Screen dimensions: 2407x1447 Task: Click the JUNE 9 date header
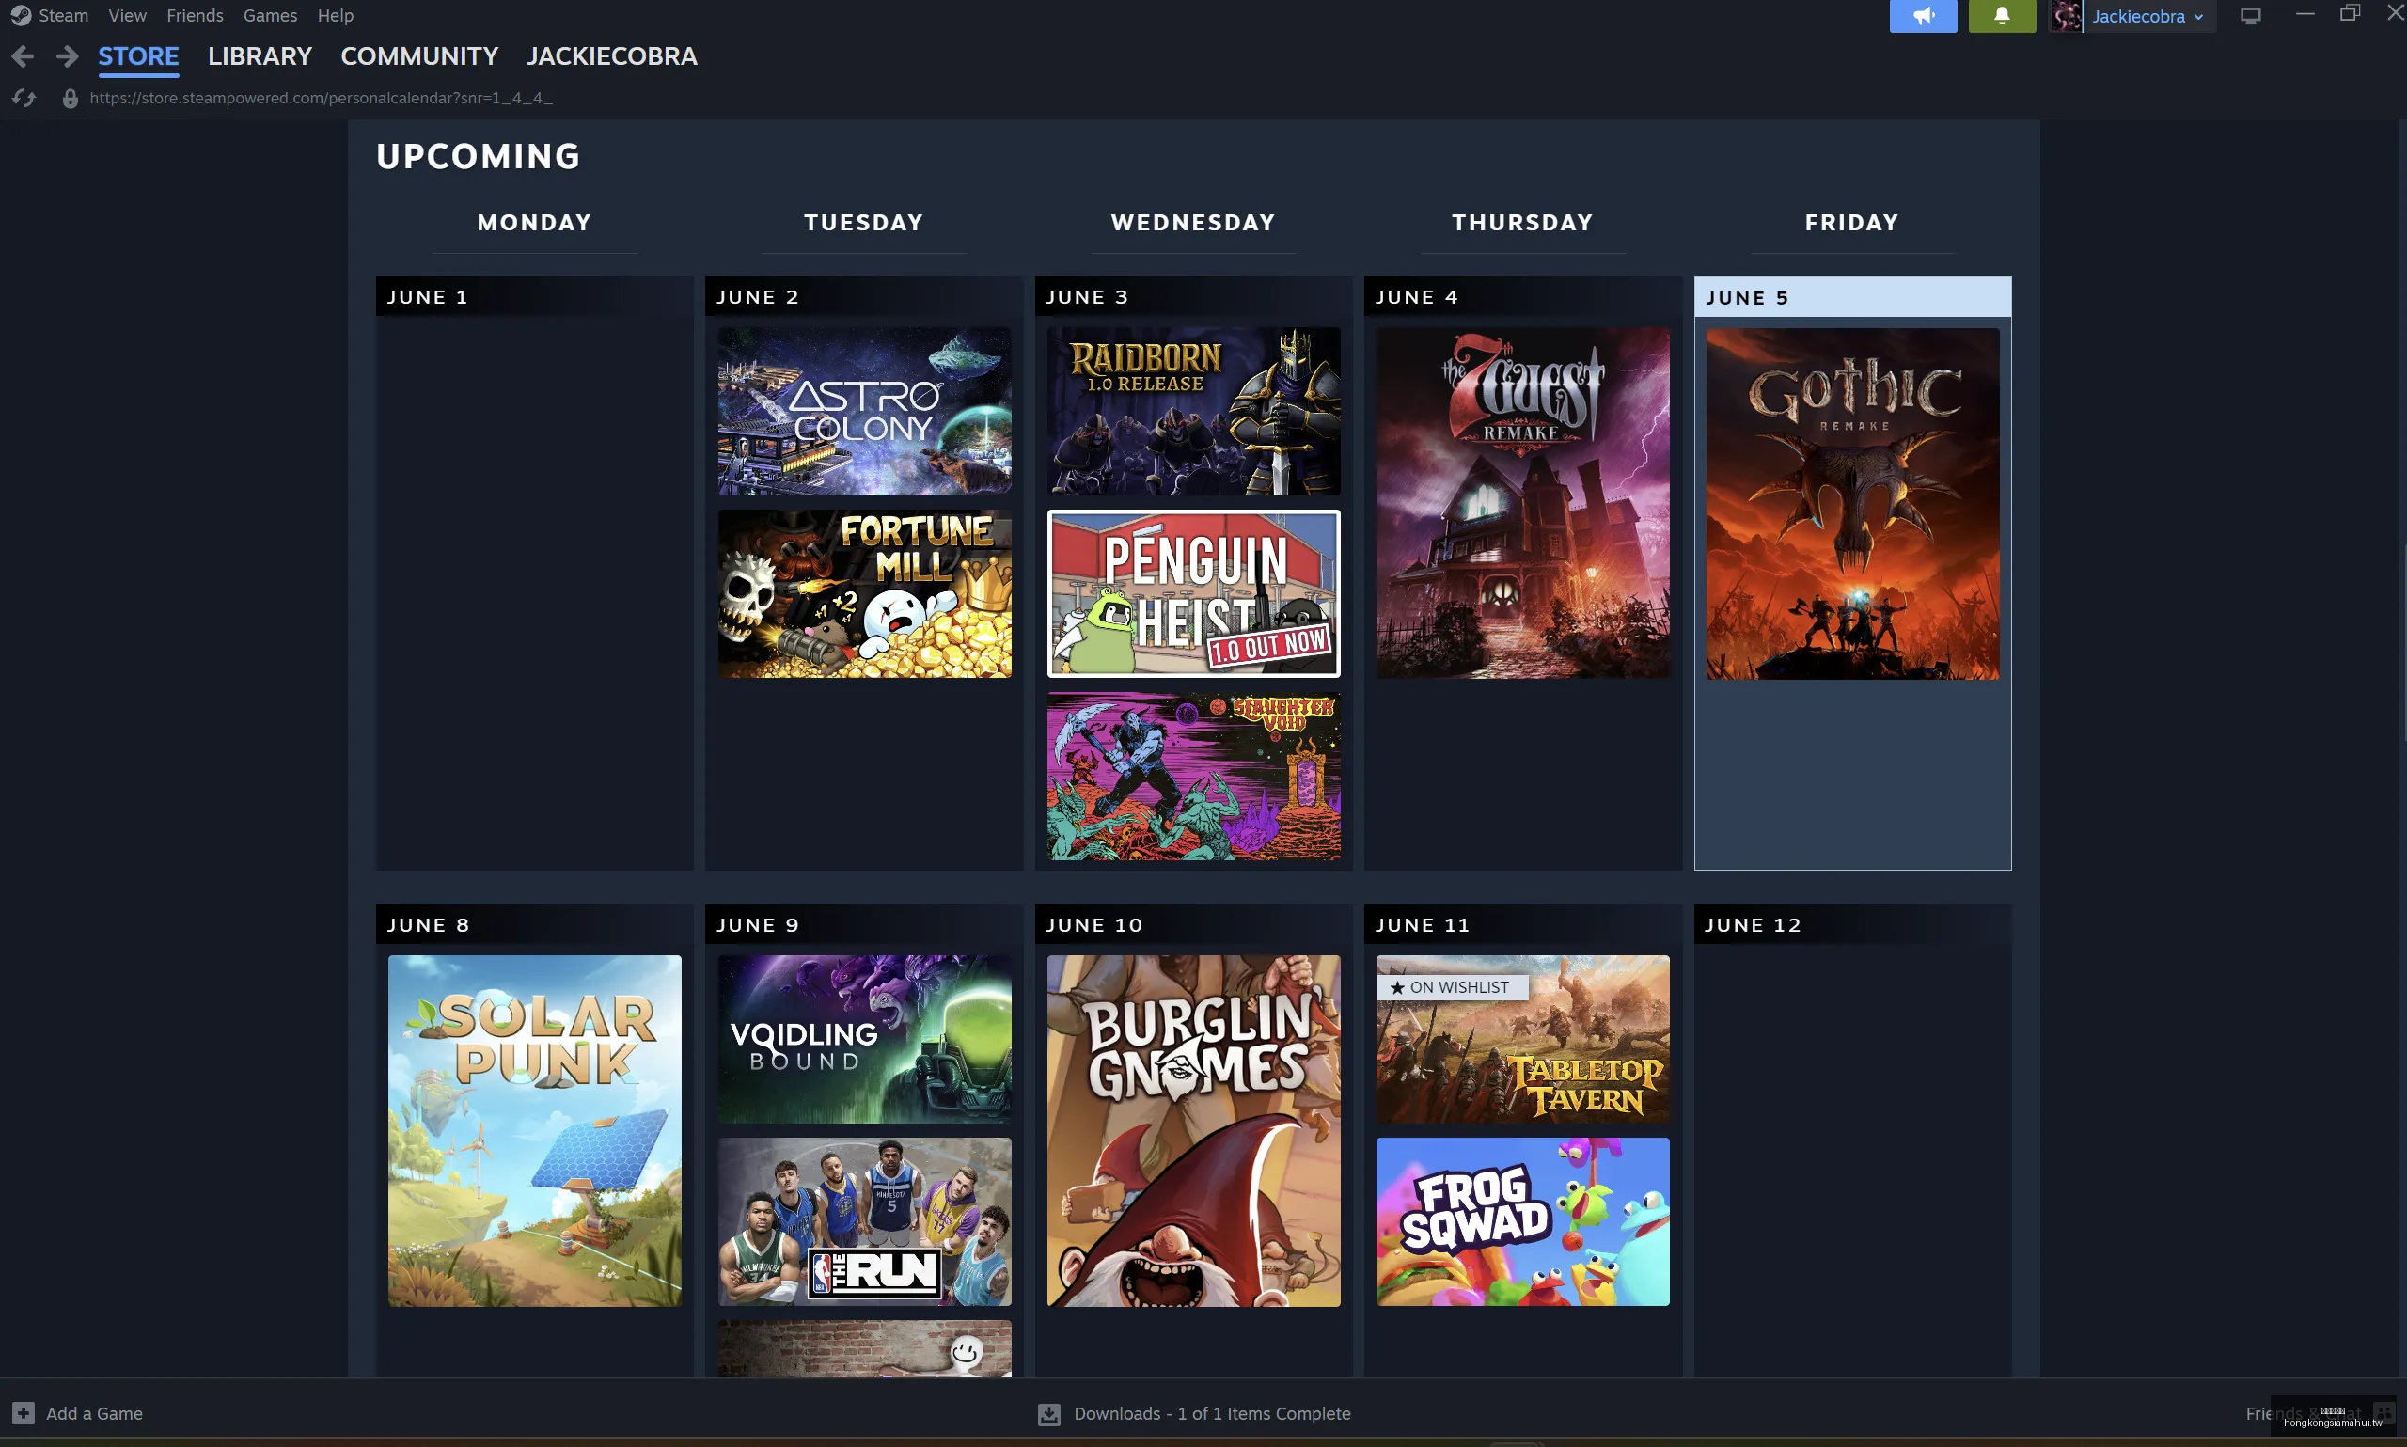coord(865,924)
